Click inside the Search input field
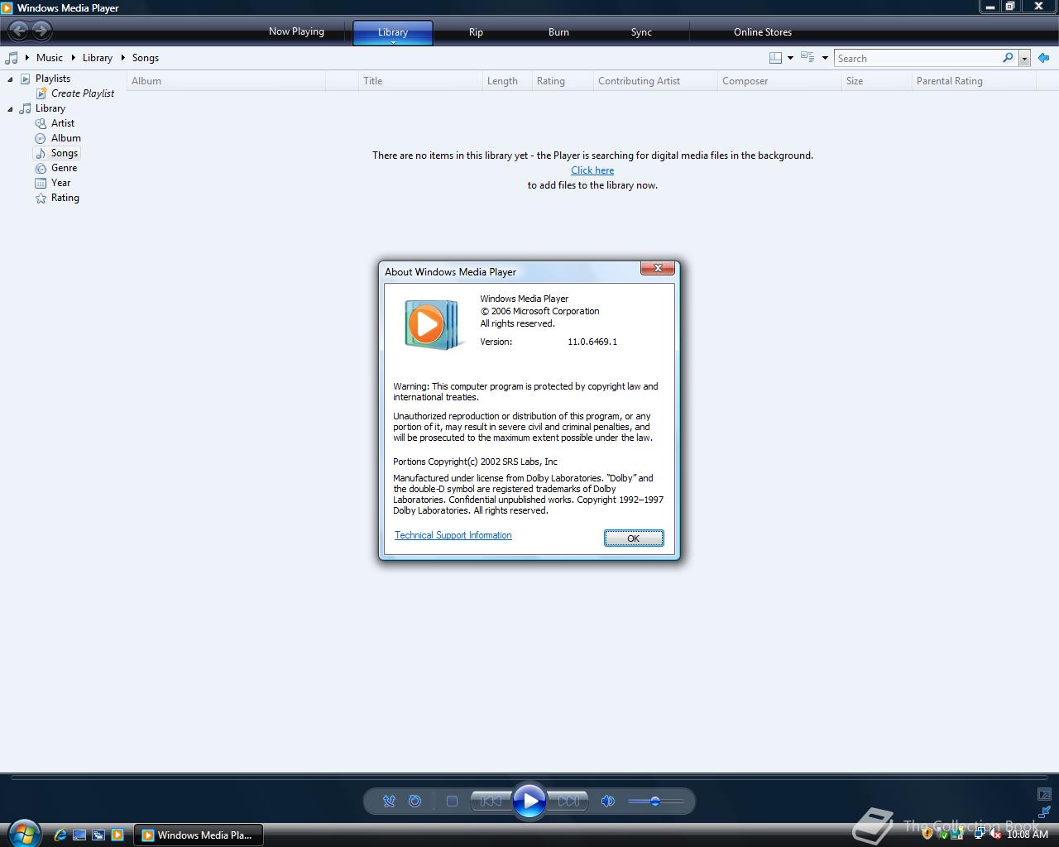 click(x=917, y=58)
